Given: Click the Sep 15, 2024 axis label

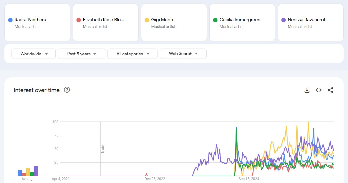Looking at the screenshot, I should [x=249, y=179].
